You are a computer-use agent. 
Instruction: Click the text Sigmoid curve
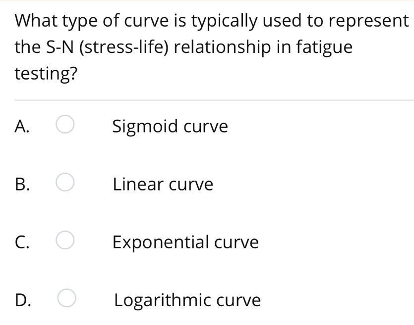170,127
